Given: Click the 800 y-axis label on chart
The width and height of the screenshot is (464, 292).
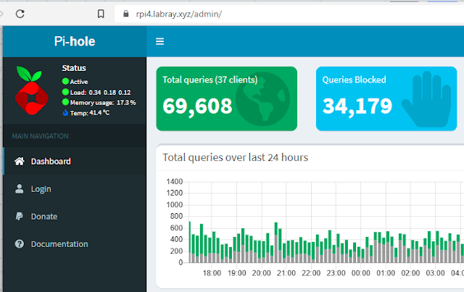Looking at the screenshot, I should pyautogui.click(x=176, y=216).
